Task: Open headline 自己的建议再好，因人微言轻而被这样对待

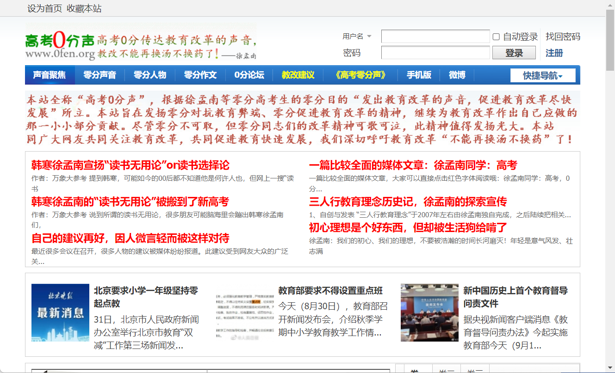Action: [130, 238]
